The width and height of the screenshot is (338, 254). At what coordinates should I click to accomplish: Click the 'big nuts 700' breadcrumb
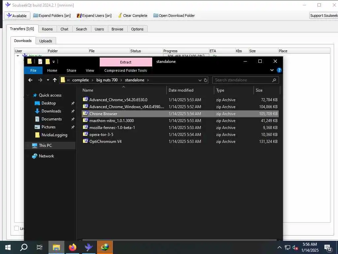(x=107, y=80)
